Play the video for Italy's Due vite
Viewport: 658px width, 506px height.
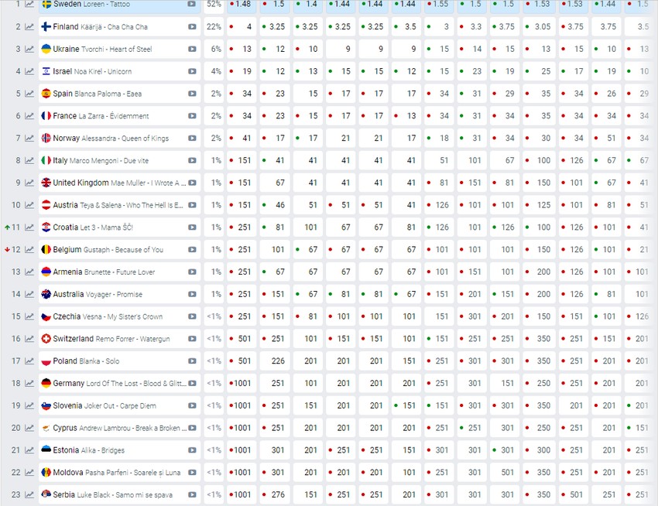click(192, 160)
